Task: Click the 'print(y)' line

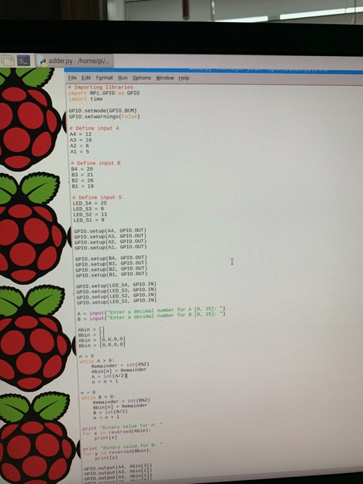Action: [106, 458]
